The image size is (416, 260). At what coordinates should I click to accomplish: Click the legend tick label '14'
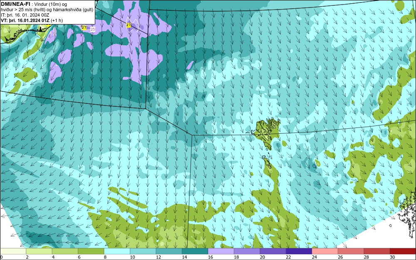[184, 257]
